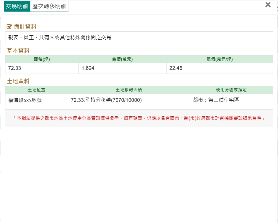Select the area value 72.33
The image size is (278, 223).
(x=15, y=68)
